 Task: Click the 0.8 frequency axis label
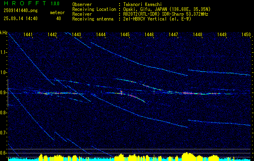[3, 113]
